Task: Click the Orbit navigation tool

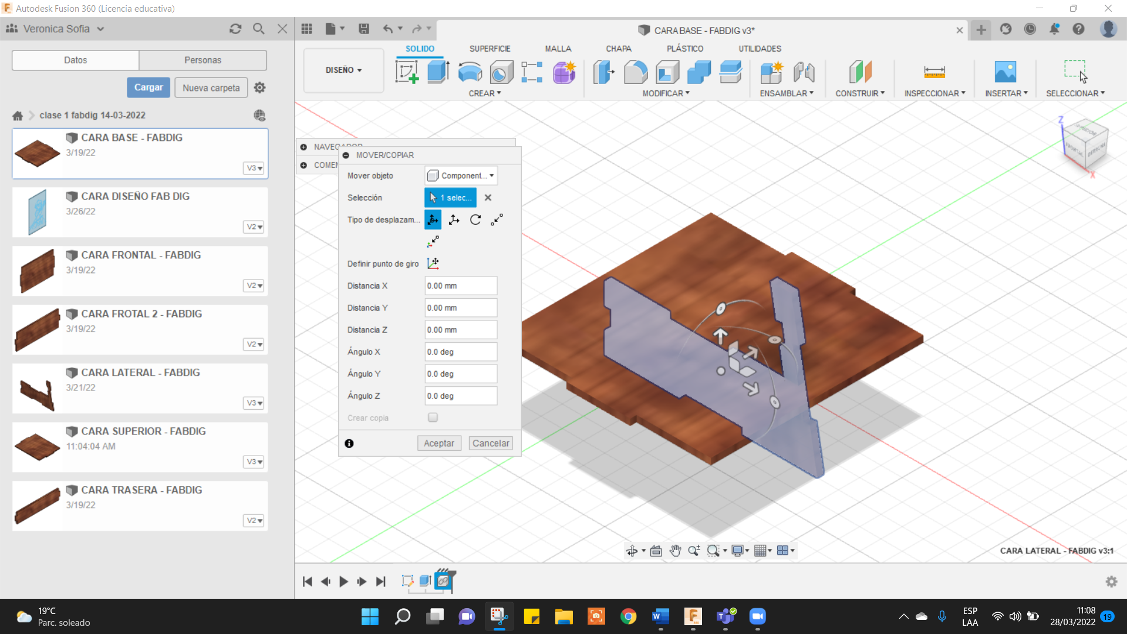Action: point(632,551)
